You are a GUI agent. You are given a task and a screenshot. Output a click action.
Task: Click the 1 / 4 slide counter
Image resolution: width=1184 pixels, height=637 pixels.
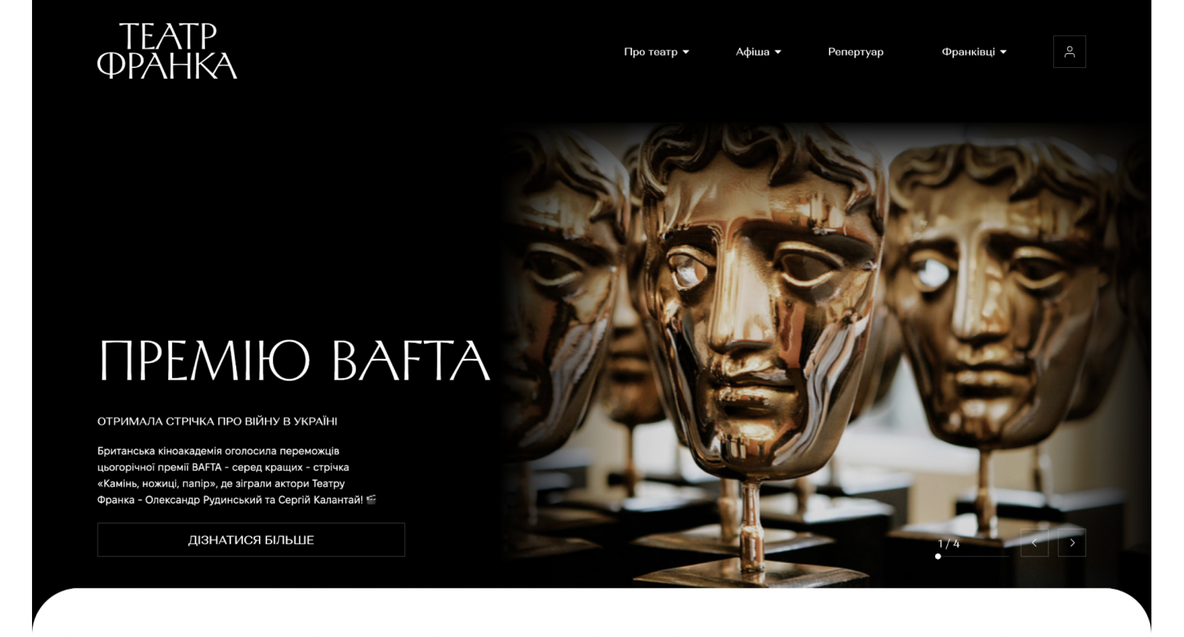(949, 544)
